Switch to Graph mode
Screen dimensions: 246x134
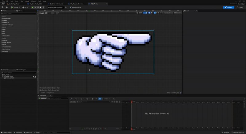[x=240, y=7]
